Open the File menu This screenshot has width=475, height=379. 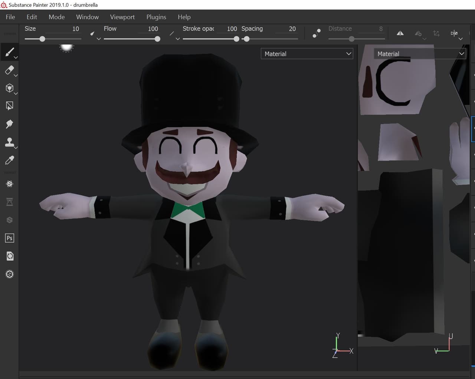(x=10, y=17)
